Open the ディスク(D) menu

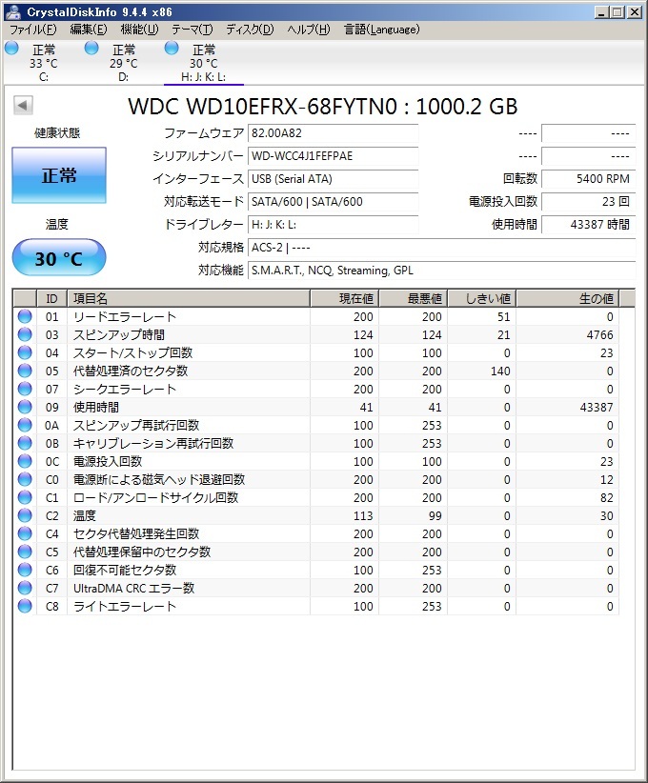click(250, 30)
